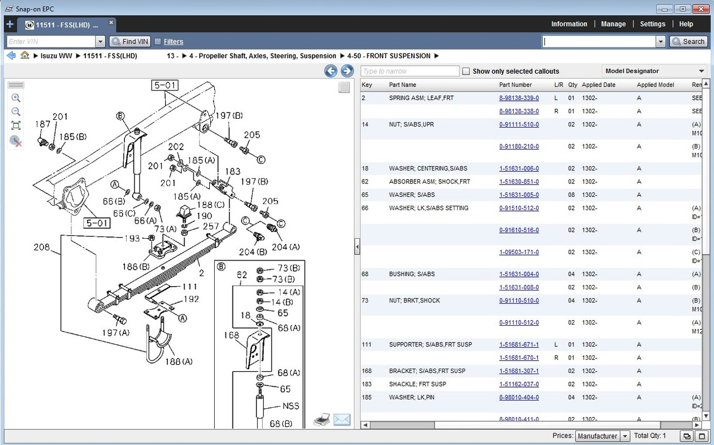
Task: Open the Information menu
Action: 569,24
